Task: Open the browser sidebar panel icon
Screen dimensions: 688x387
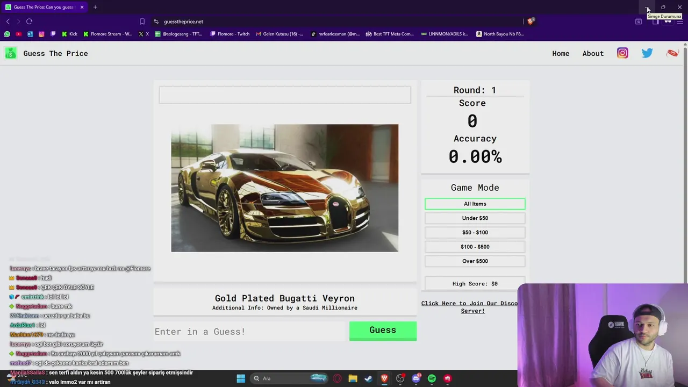Action: (x=655, y=21)
